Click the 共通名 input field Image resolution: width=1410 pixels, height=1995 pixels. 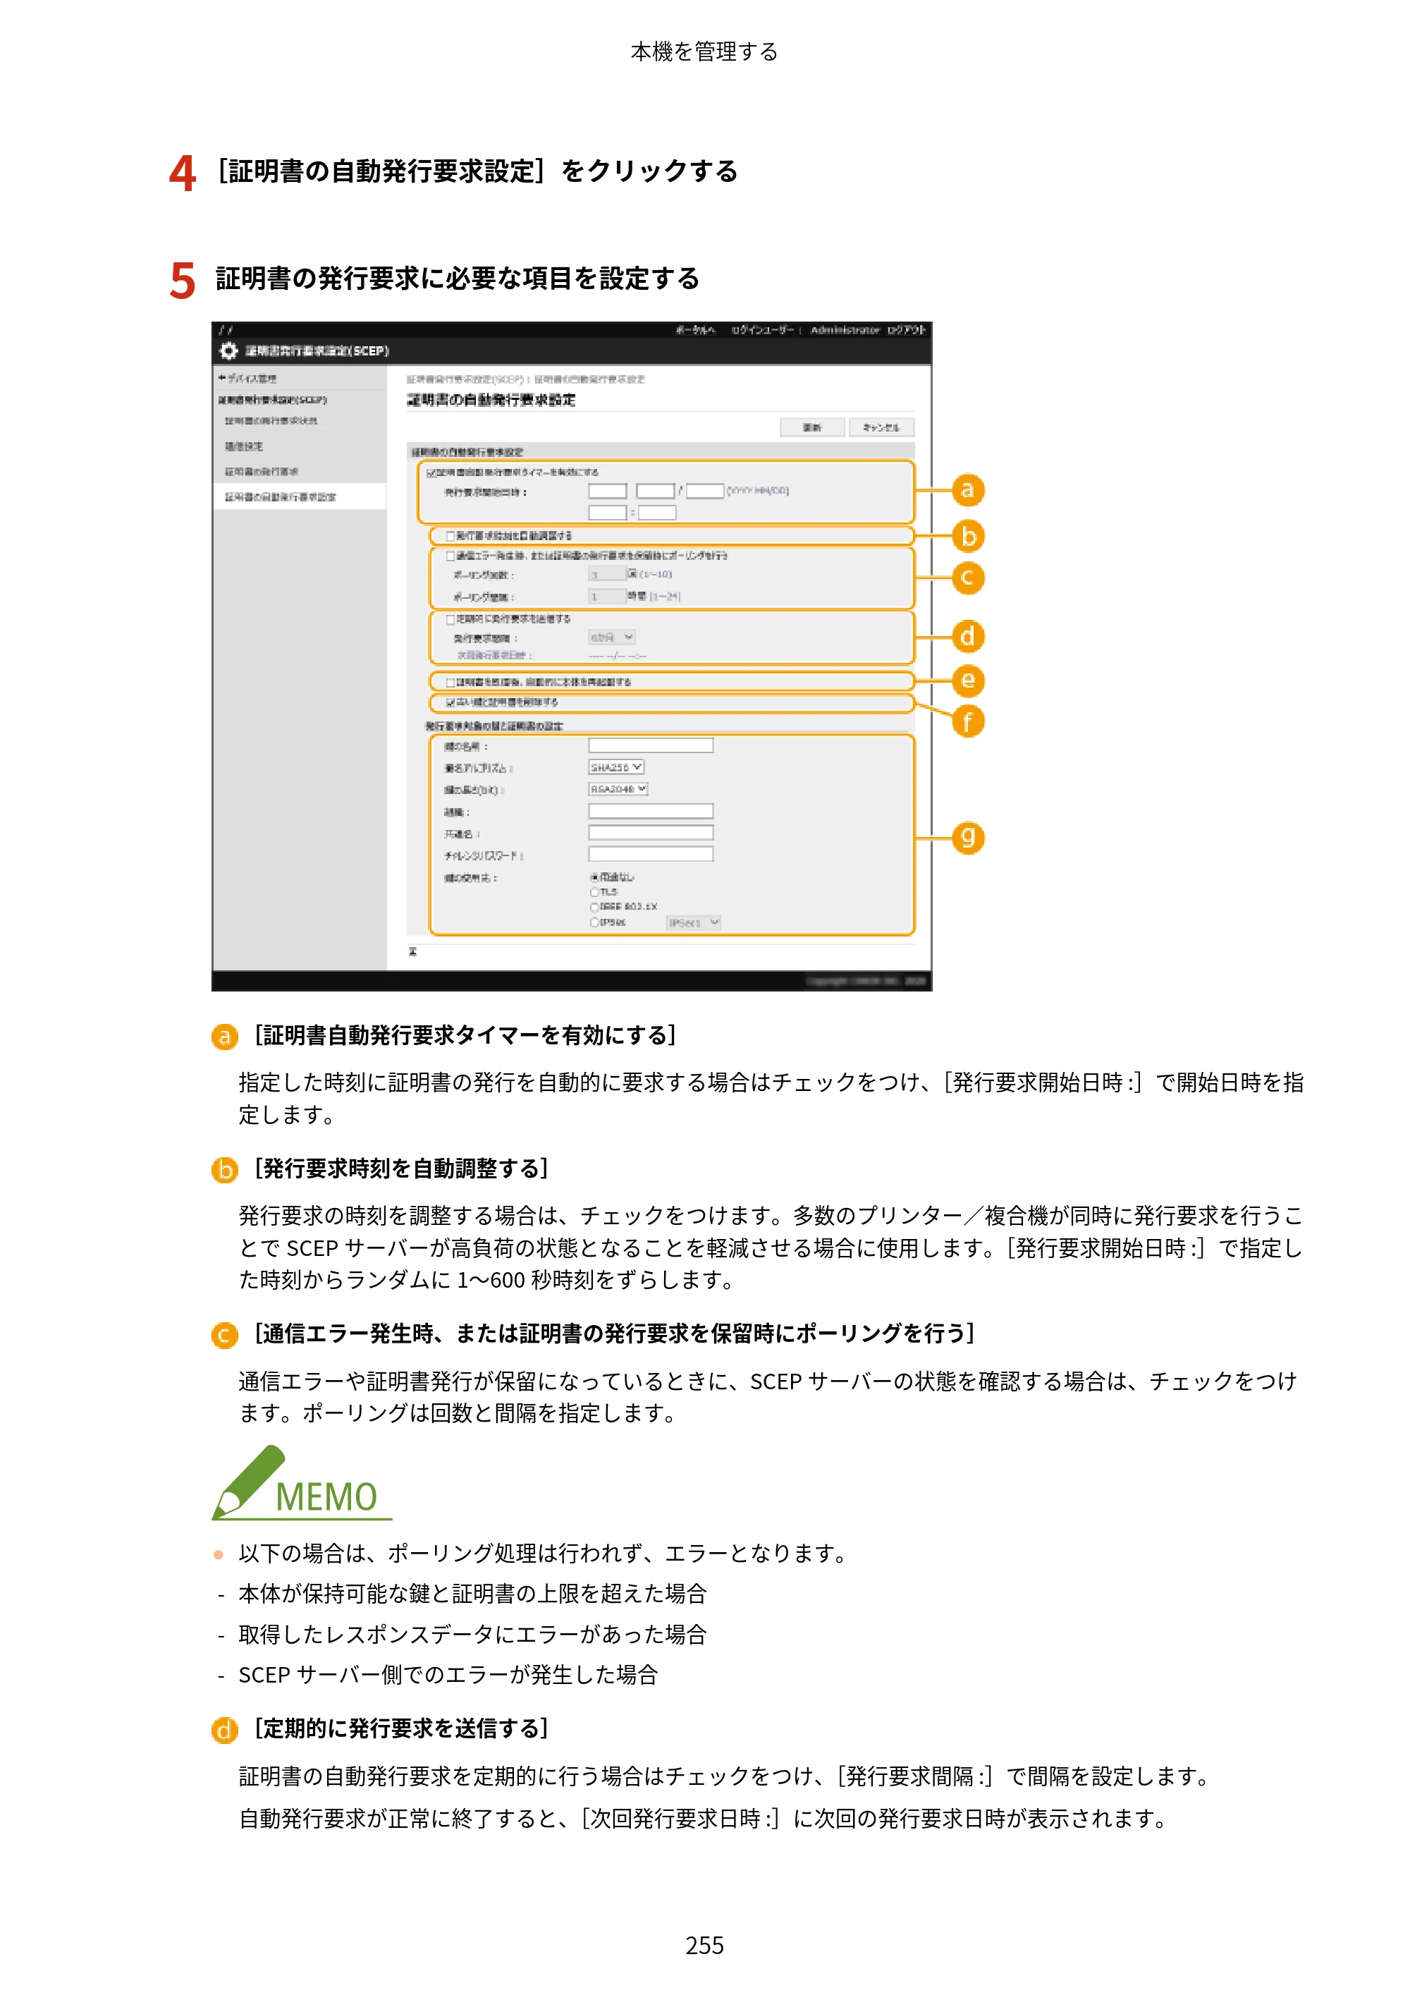pyautogui.click(x=651, y=832)
